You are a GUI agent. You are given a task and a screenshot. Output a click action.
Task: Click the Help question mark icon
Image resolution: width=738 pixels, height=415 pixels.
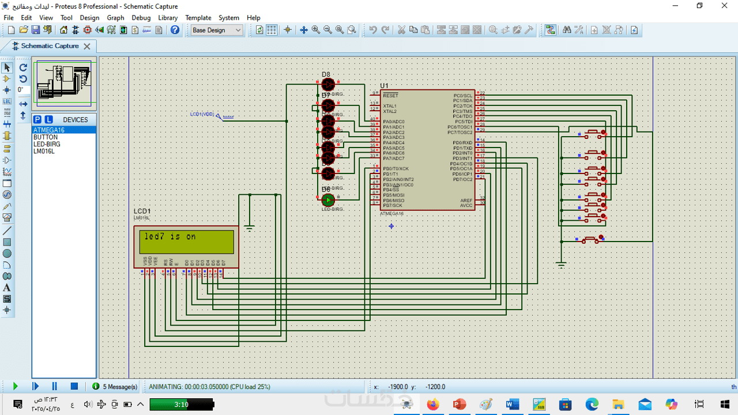click(x=175, y=30)
